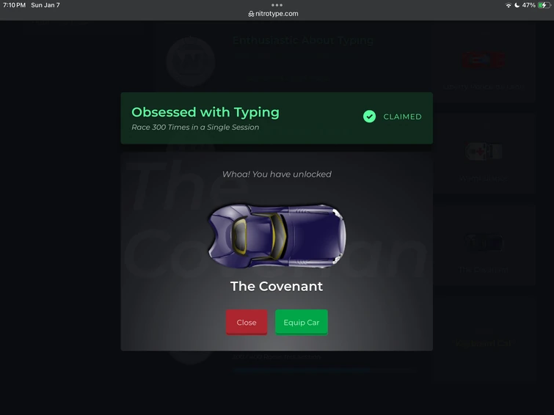Image resolution: width=554 pixels, height=415 pixels.
Task: Click the dimmed races session progress bar
Action: (x=324, y=370)
